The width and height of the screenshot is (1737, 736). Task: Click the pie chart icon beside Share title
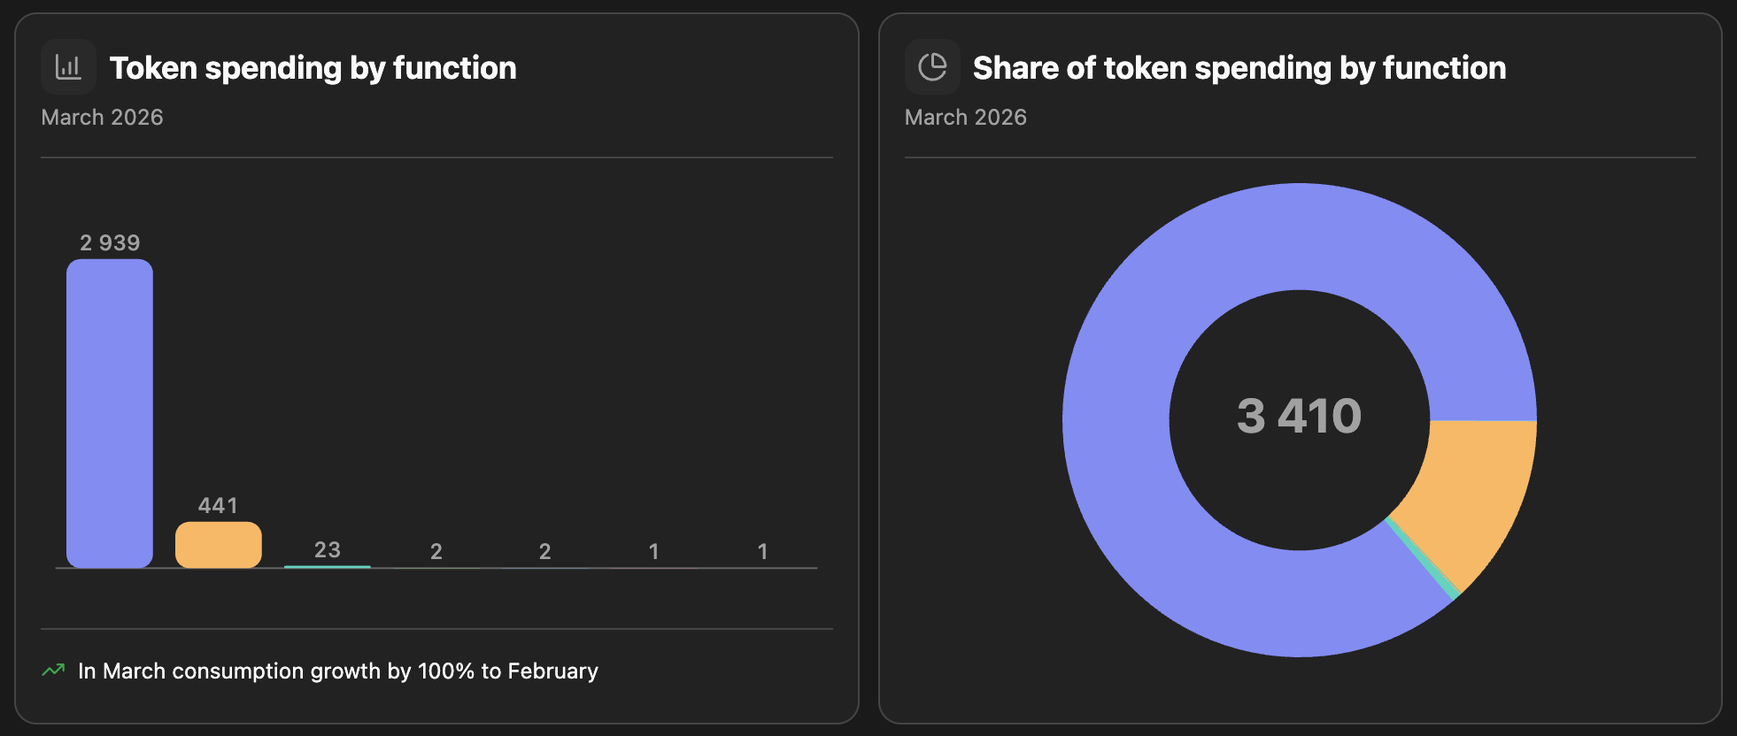coord(932,67)
